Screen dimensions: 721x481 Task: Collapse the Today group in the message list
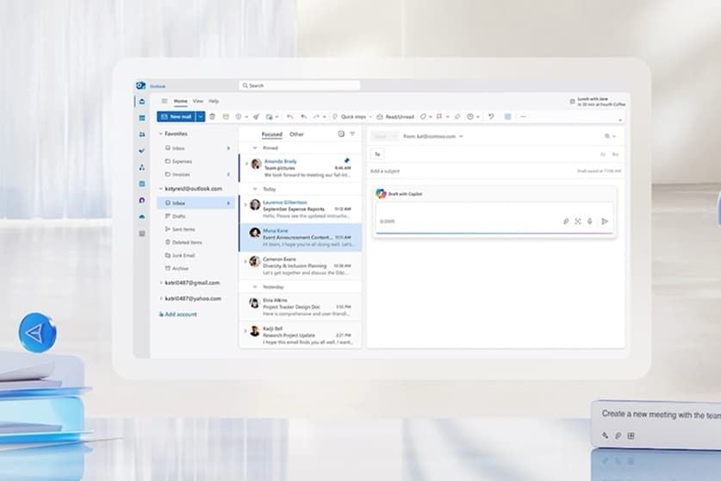255,189
